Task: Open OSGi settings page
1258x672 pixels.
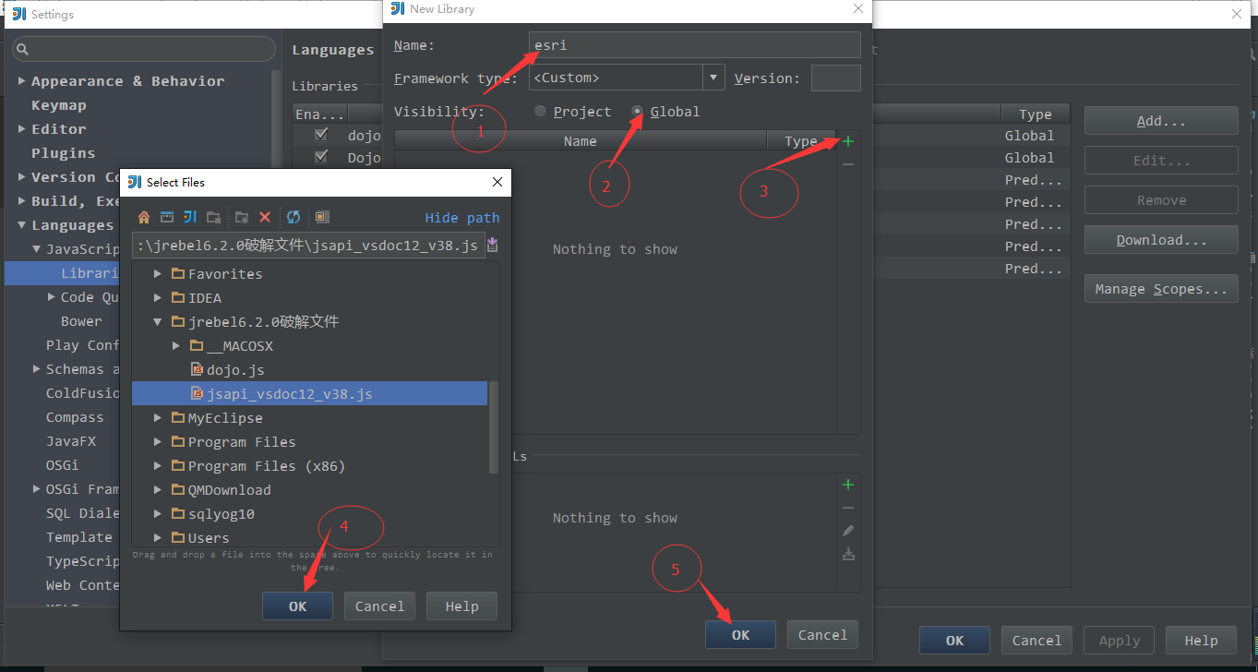Action: (63, 465)
